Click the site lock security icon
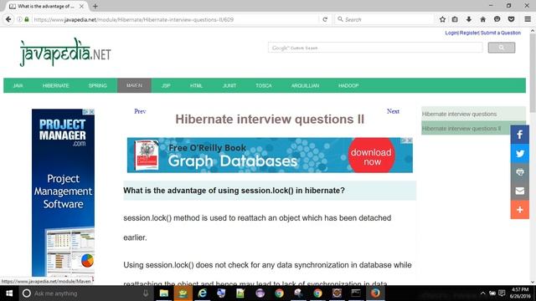 pos(27,19)
